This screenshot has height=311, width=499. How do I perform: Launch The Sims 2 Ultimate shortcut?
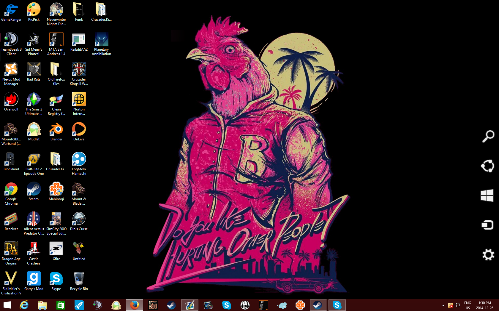pyautogui.click(x=34, y=104)
